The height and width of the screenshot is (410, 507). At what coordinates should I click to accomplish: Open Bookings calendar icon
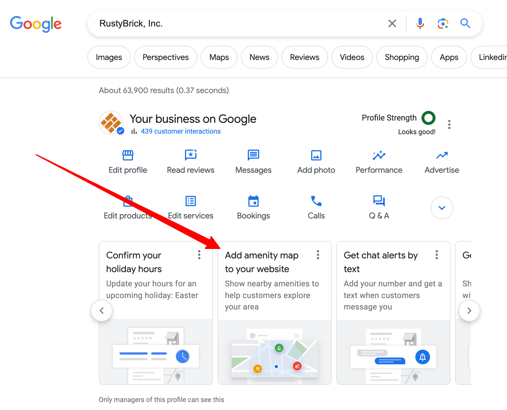[x=253, y=201]
